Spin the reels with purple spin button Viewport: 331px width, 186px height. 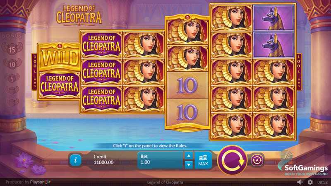pyautogui.click(x=233, y=160)
